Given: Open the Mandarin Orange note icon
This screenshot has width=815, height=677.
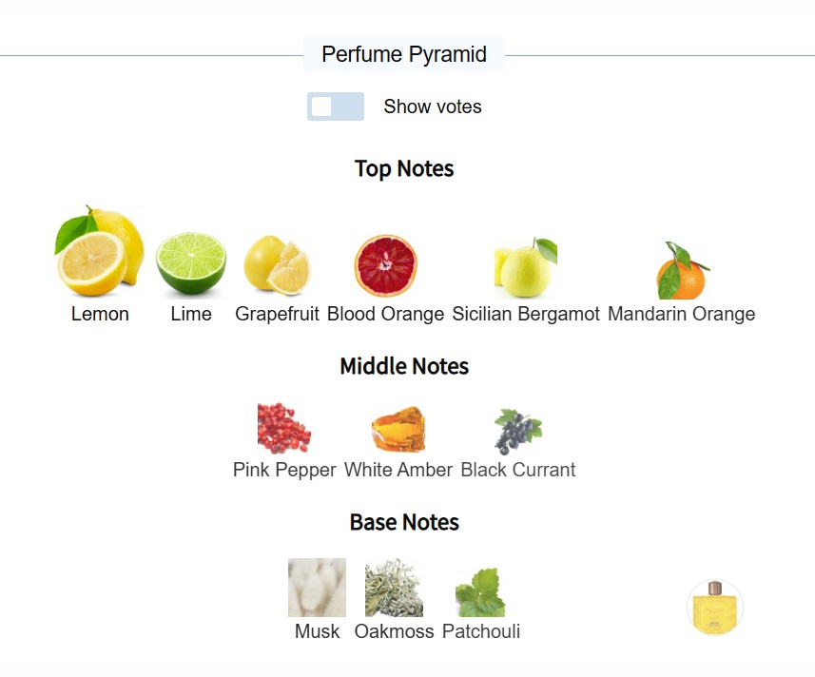Looking at the screenshot, I should (x=682, y=271).
